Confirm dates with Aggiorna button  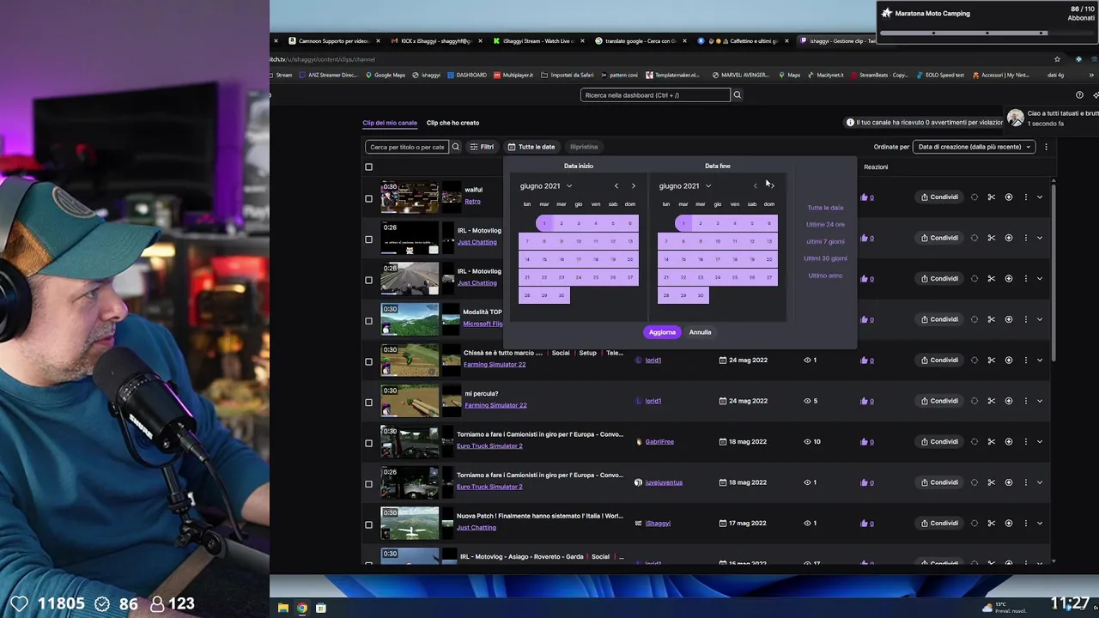662,332
